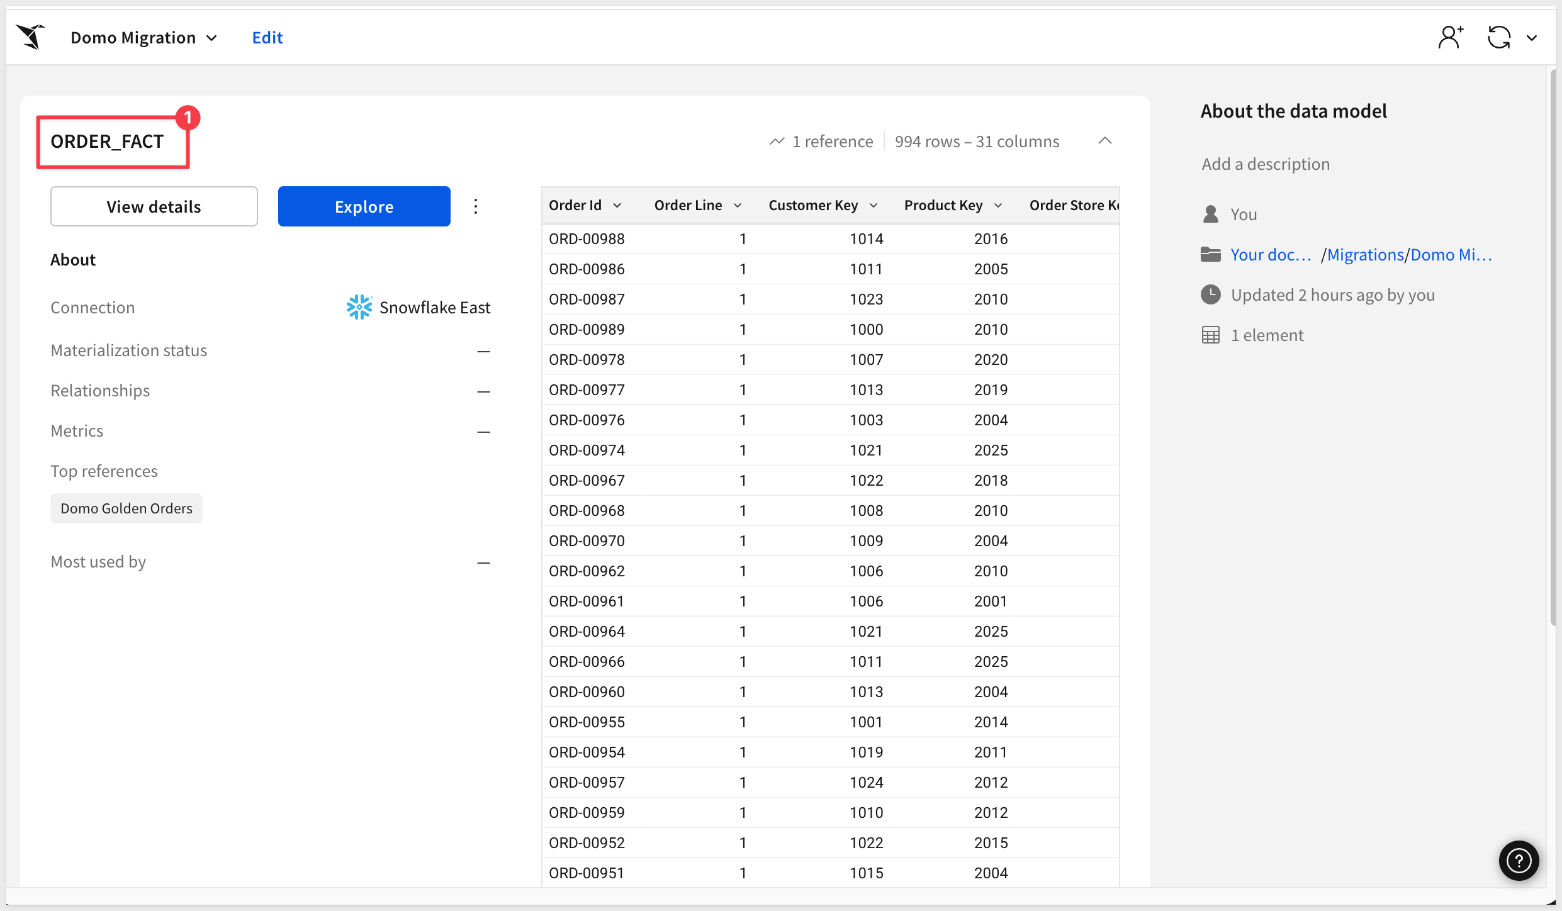This screenshot has height=911, width=1562.
Task: Click Edit to edit the data model
Action: [x=267, y=38]
